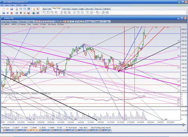
Task: Open the second small dropdown arrow in Price Tools row
Action: [100, 12]
